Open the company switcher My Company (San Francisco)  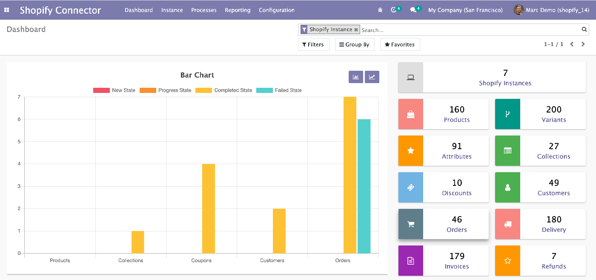pos(465,10)
